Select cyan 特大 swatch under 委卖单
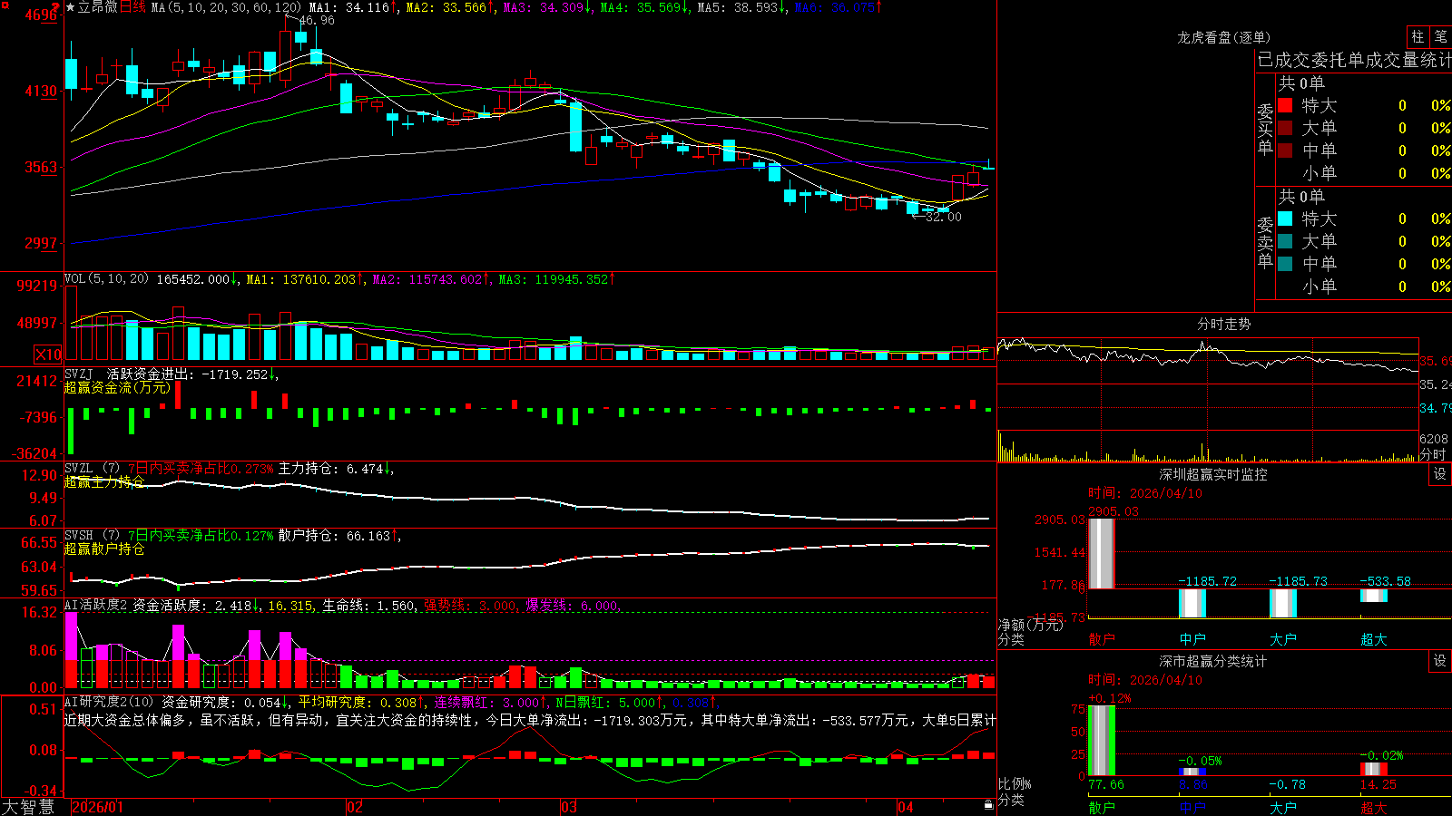The height and width of the screenshot is (816, 1452). pyautogui.click(x=1285, y=219)
